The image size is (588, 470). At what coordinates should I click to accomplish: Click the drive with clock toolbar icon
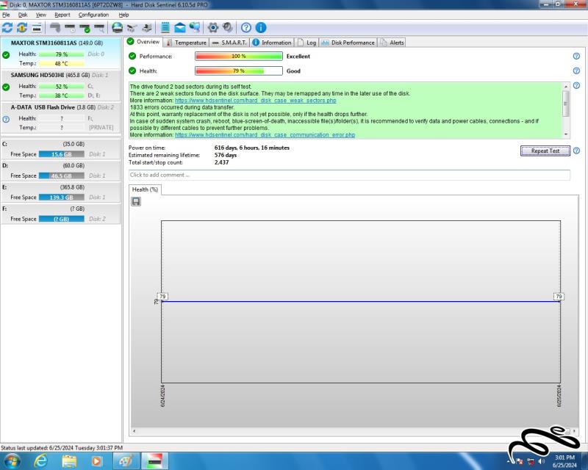[70, 28]
